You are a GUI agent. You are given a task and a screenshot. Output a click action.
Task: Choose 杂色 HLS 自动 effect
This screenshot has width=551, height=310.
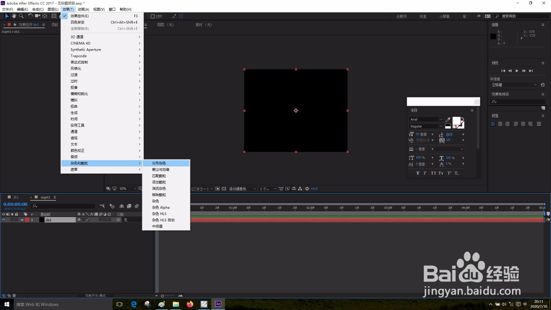click(x=166, y=220)
